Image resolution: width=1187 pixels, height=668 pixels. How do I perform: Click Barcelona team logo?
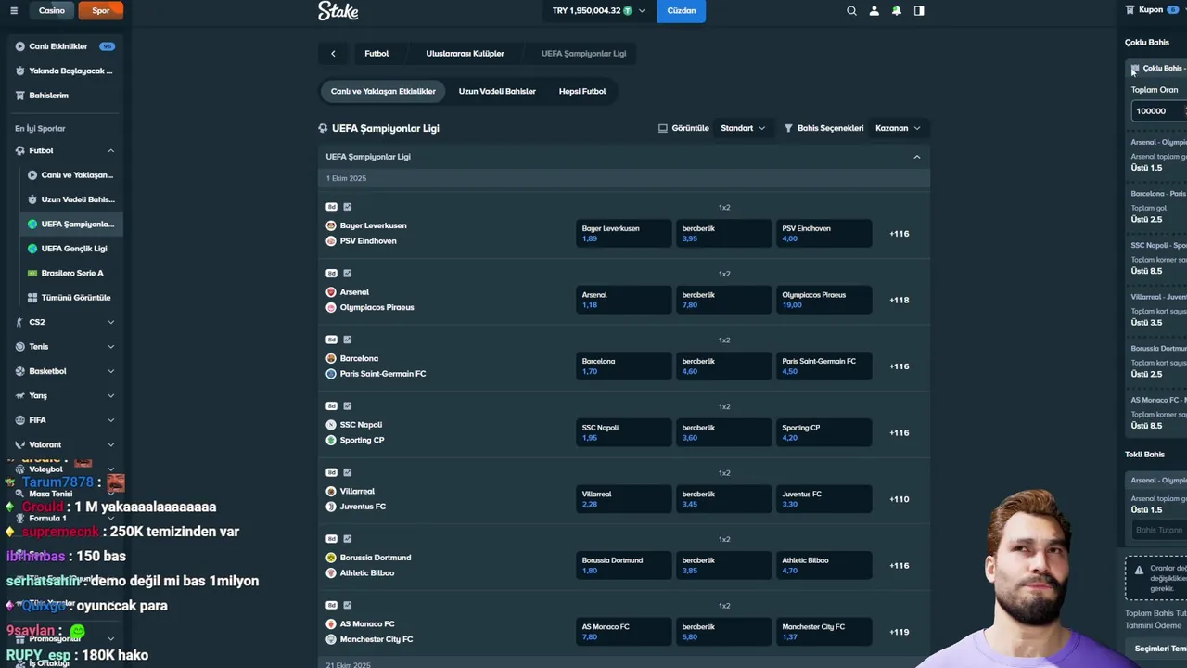331,358
